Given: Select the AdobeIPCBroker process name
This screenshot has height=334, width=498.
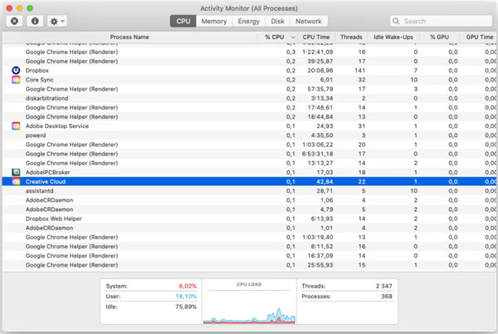Looking at the screenshot, I should (x=47, y=172).
